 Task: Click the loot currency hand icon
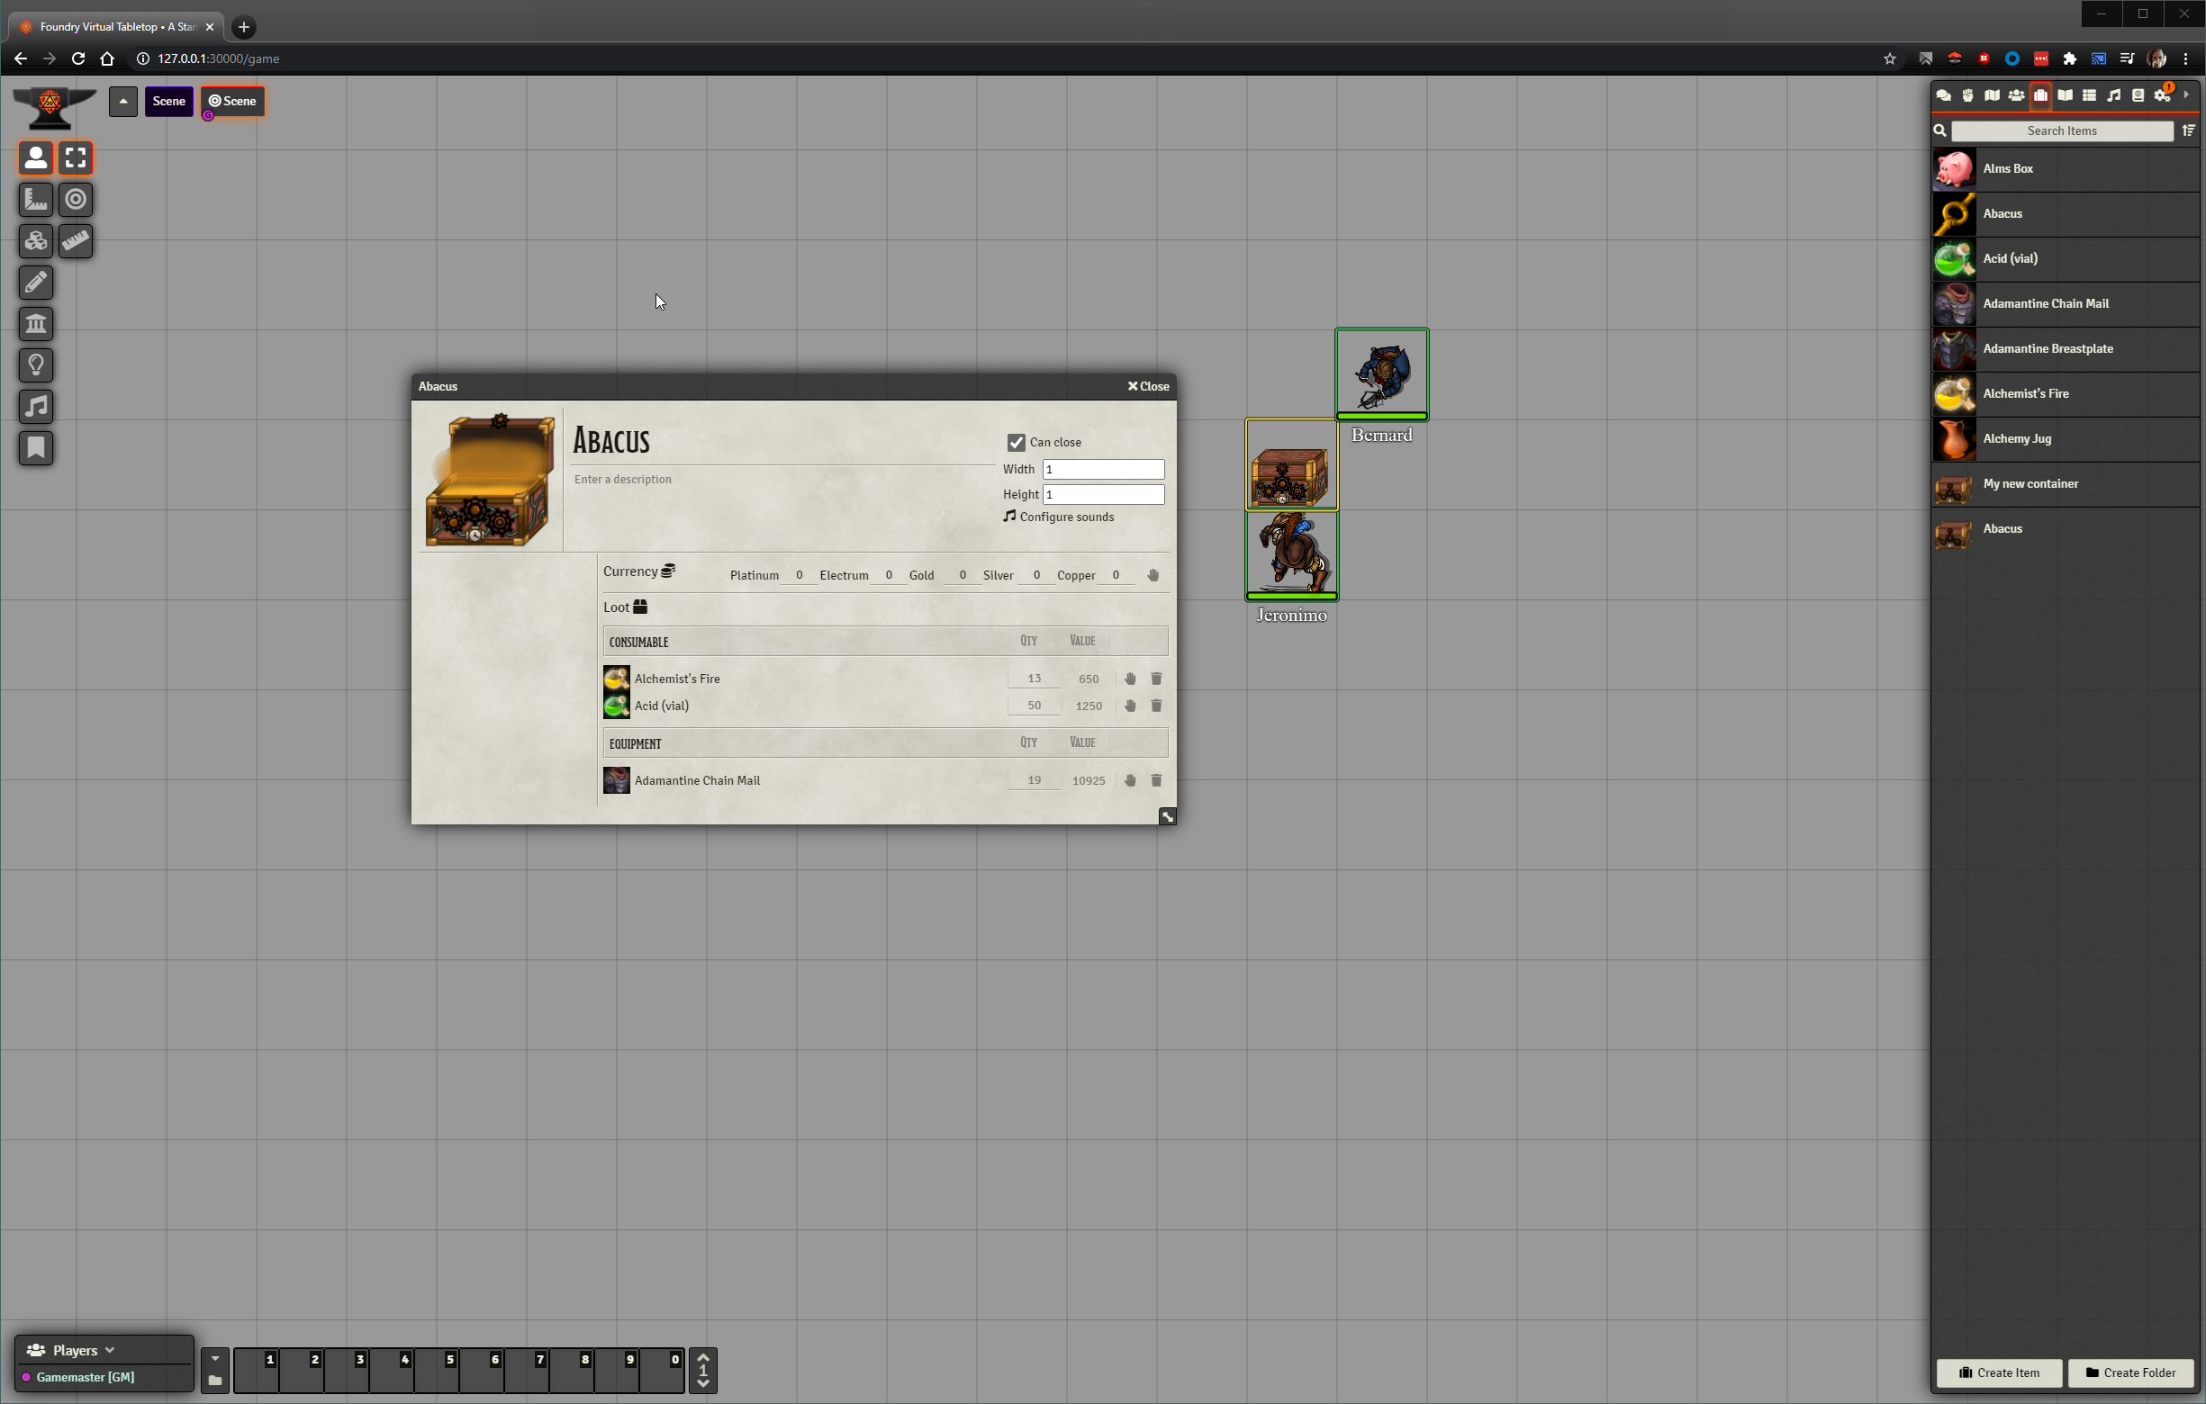1153,575
